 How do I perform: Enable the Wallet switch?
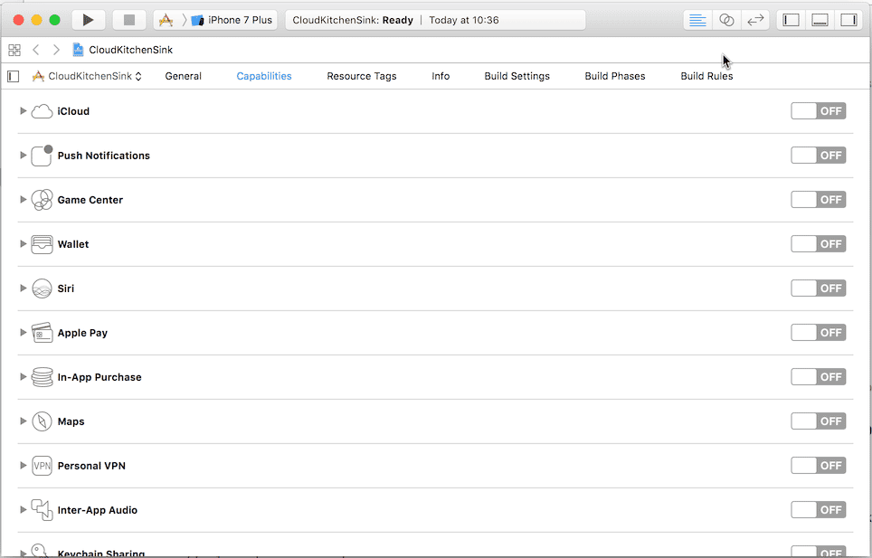tap(818, 244)
